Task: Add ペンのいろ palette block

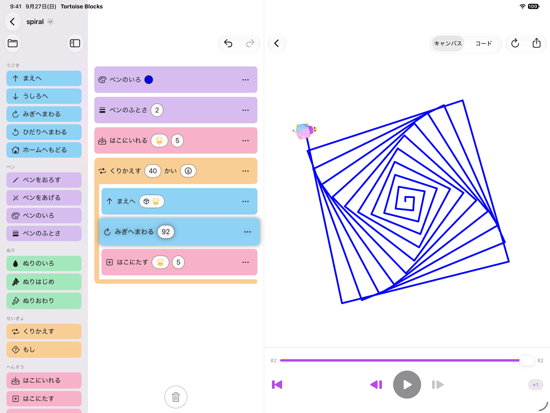Action: (44, 216)
